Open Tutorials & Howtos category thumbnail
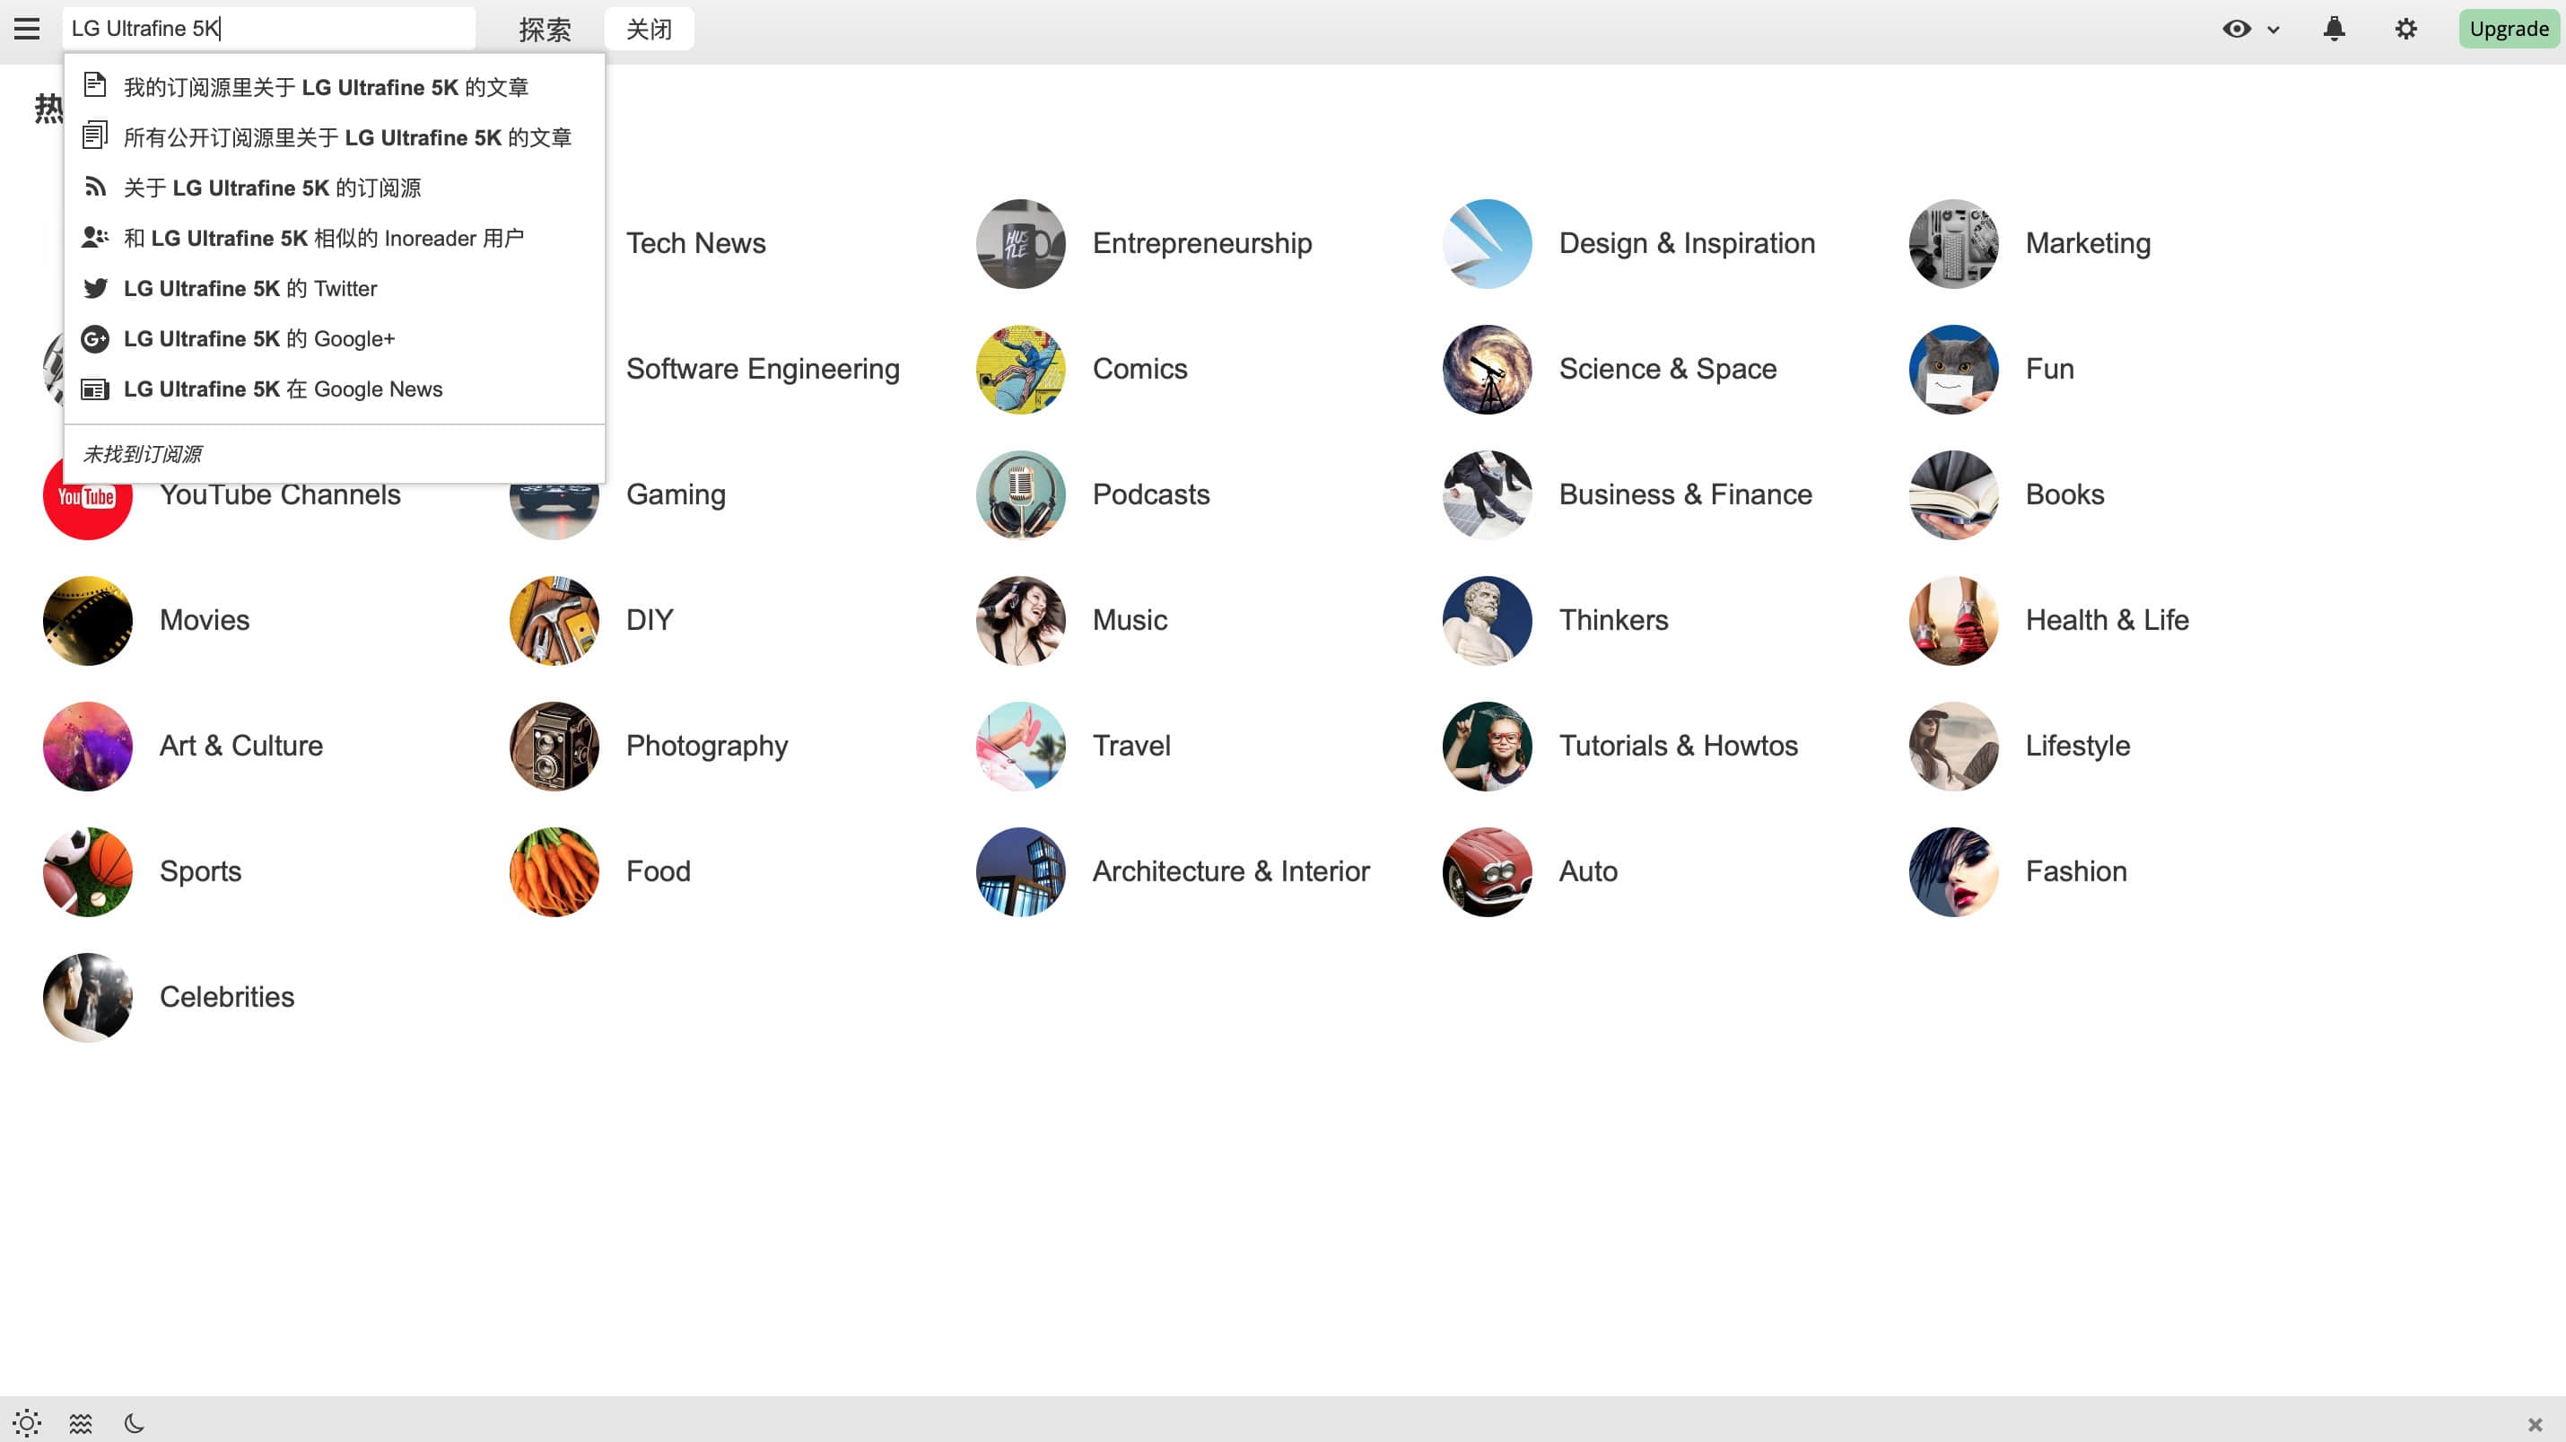This screenshot has width=2566, height=1442. 1488,747
